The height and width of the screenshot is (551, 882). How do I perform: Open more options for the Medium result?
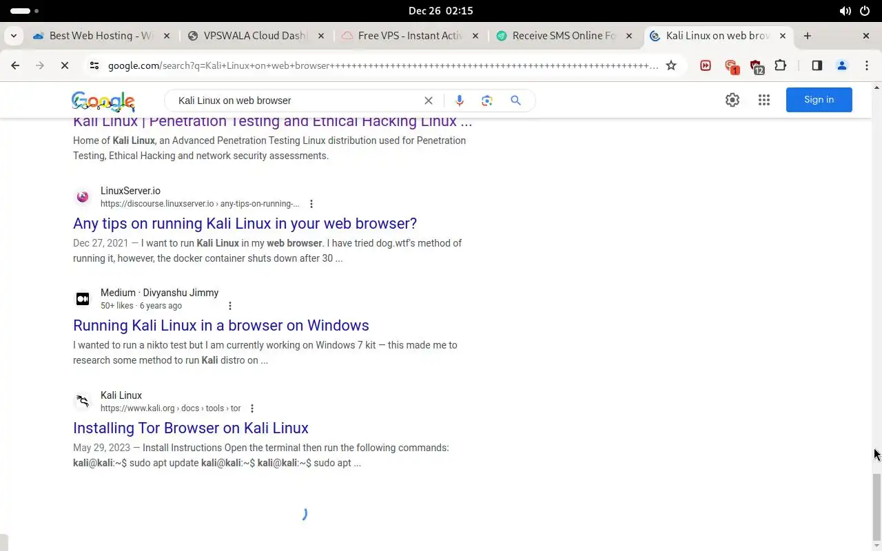click(230, 306)
